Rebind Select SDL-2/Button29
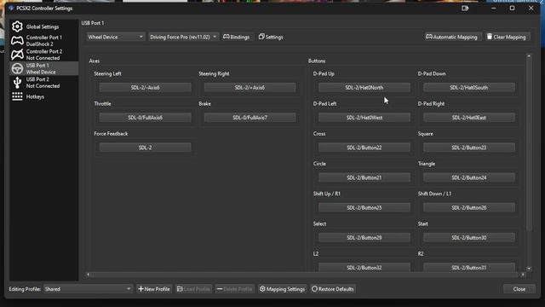 (364, 237)
